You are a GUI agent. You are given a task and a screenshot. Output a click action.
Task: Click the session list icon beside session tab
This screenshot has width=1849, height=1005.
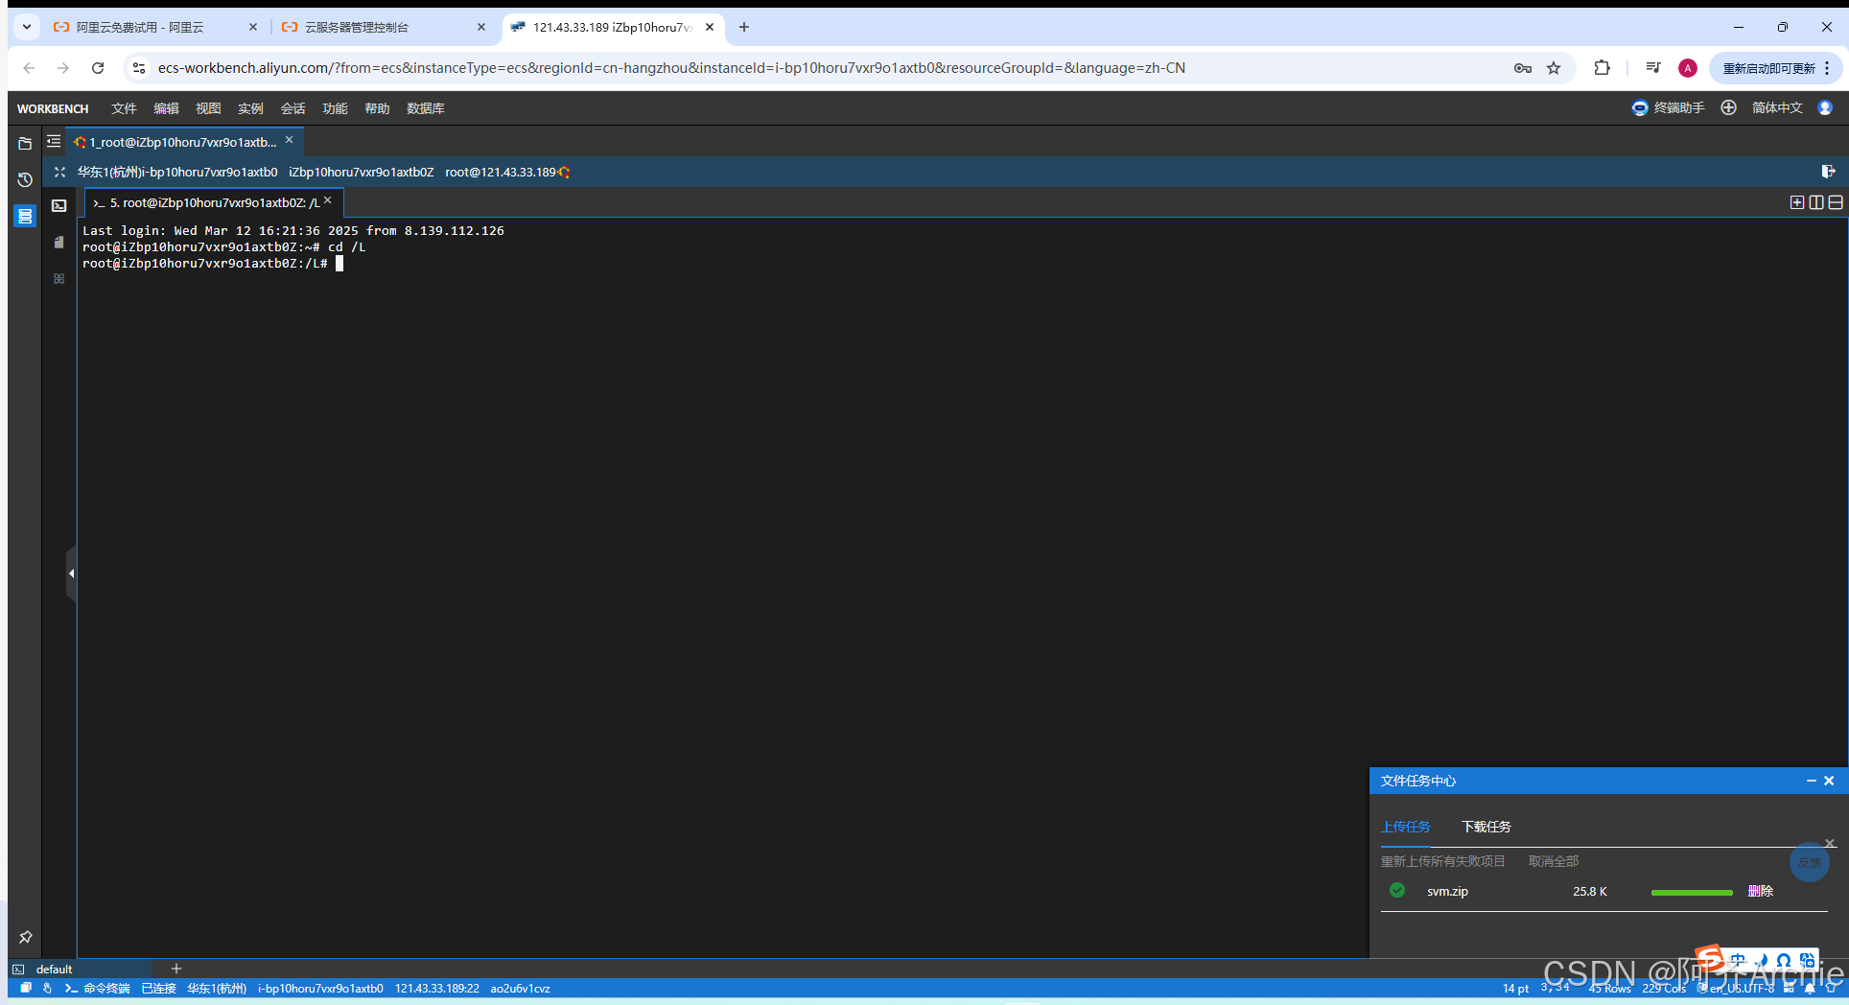pos(54,141)
